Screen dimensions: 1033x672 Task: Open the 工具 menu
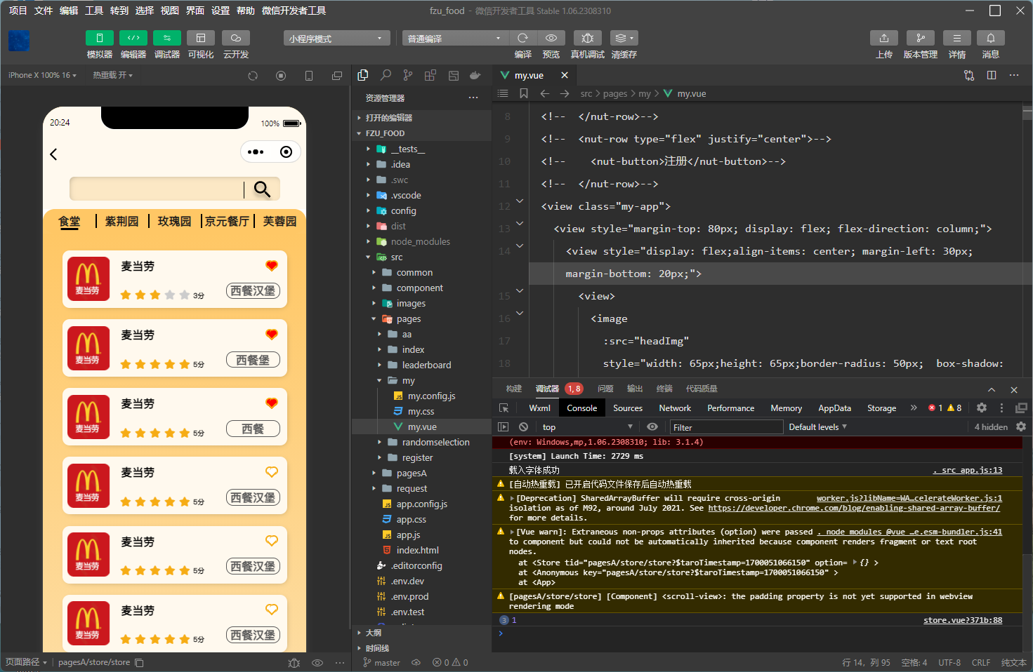[x=94, y=11]
